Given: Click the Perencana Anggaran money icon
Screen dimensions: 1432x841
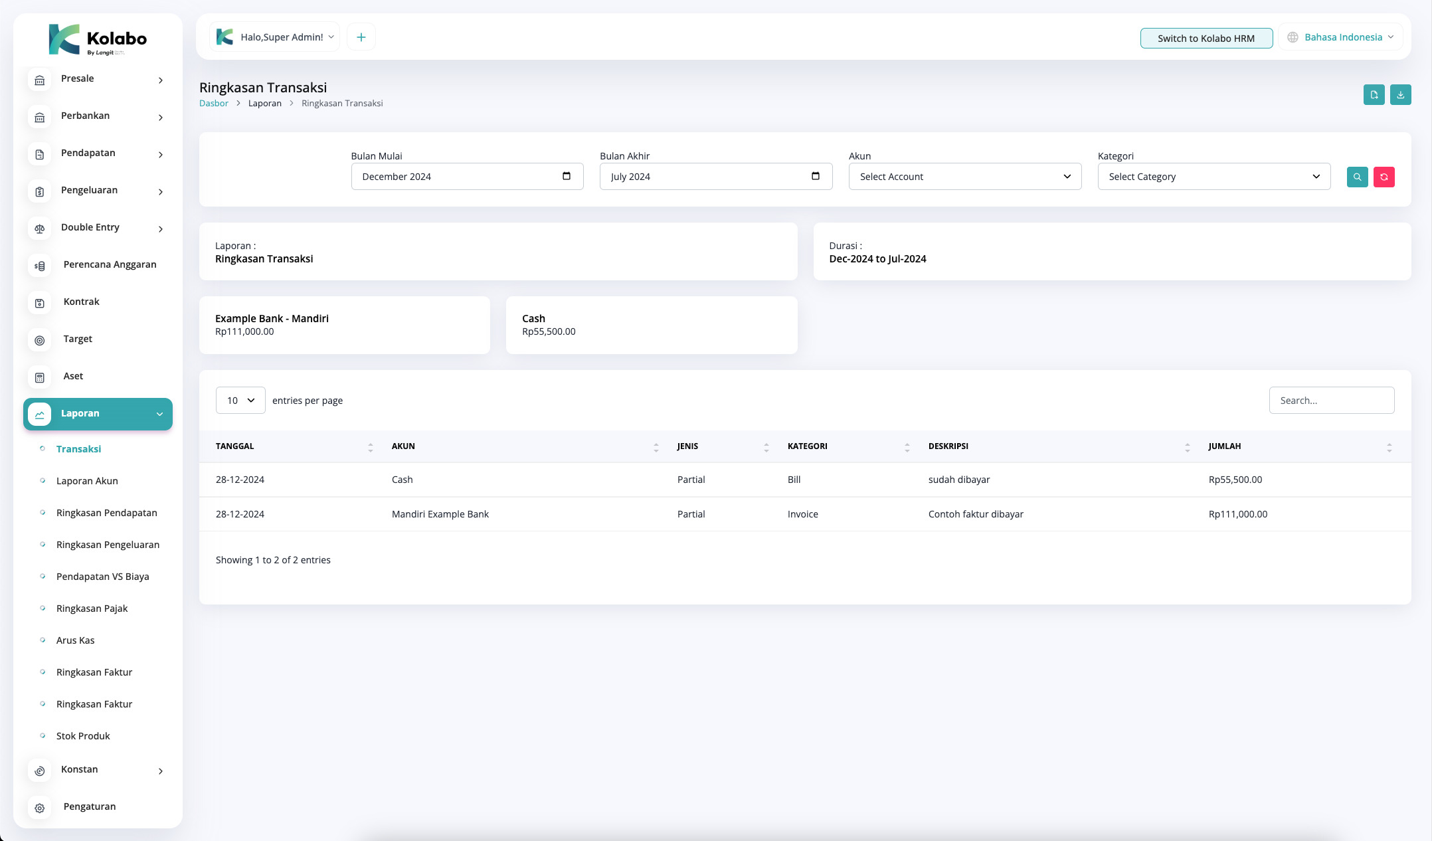Looking at the screenshot, I should click(x=40, y=266).
